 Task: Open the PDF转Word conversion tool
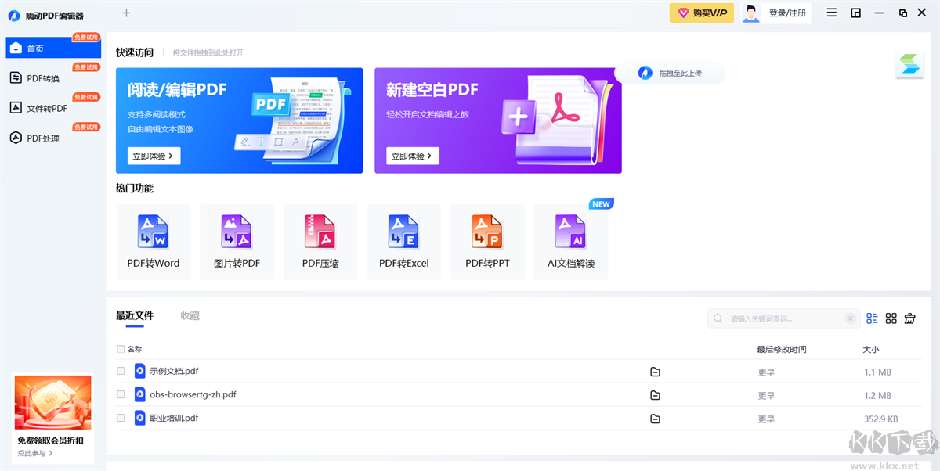153,241
